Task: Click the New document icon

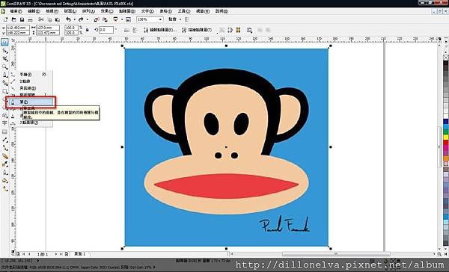Action: [5, 19]
